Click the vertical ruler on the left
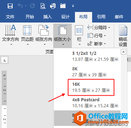 pos(4,99)
